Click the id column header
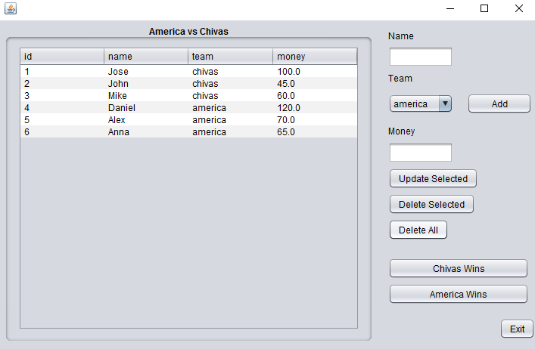This screenshot has height=349, width=535. click(62, 57)
